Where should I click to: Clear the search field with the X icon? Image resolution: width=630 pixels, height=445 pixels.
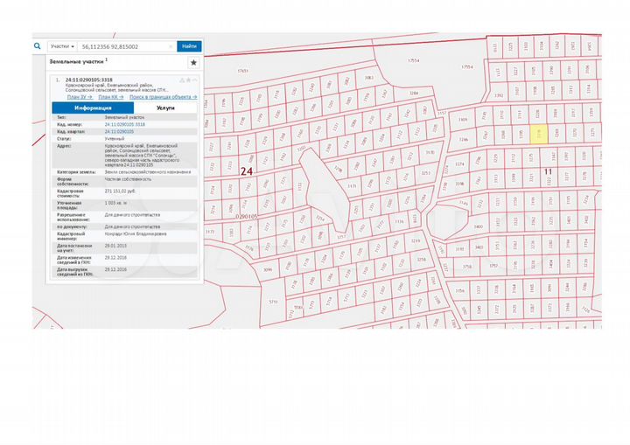[169, 45]
